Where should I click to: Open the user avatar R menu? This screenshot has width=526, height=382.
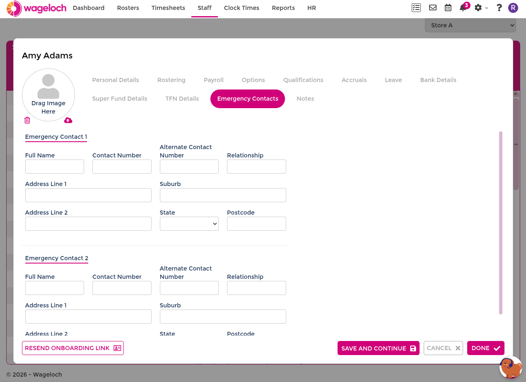[513, 7]
